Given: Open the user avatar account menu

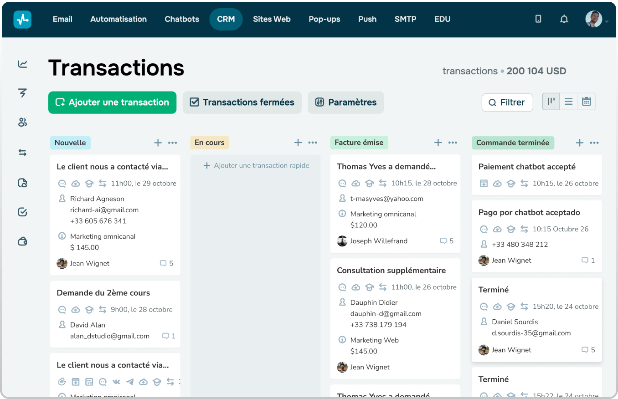Looking at the screenshot, I should point(594,19).
